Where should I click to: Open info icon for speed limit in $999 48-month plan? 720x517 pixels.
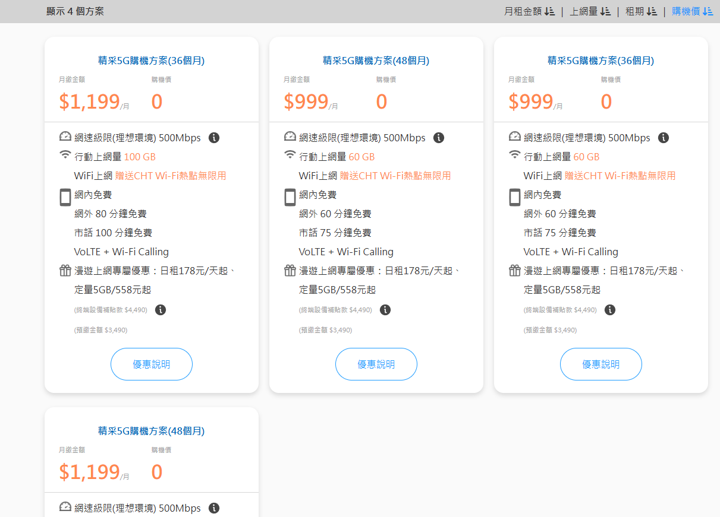tap(439, 138)
